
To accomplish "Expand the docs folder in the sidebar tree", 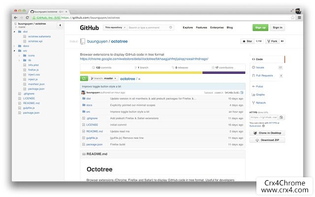I will click(14, 46).
